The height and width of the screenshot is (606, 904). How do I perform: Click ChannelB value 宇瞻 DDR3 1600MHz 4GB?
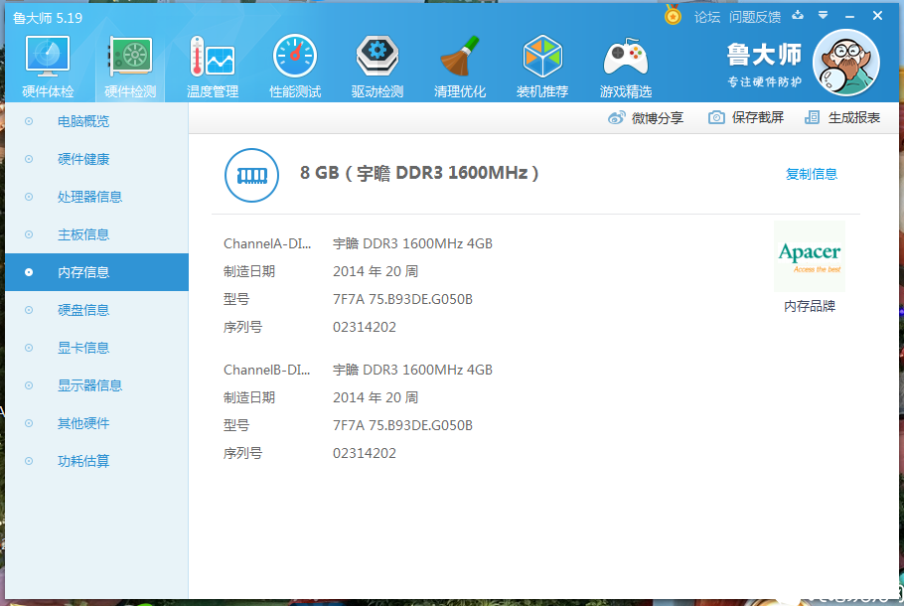[x=413, y=371]
